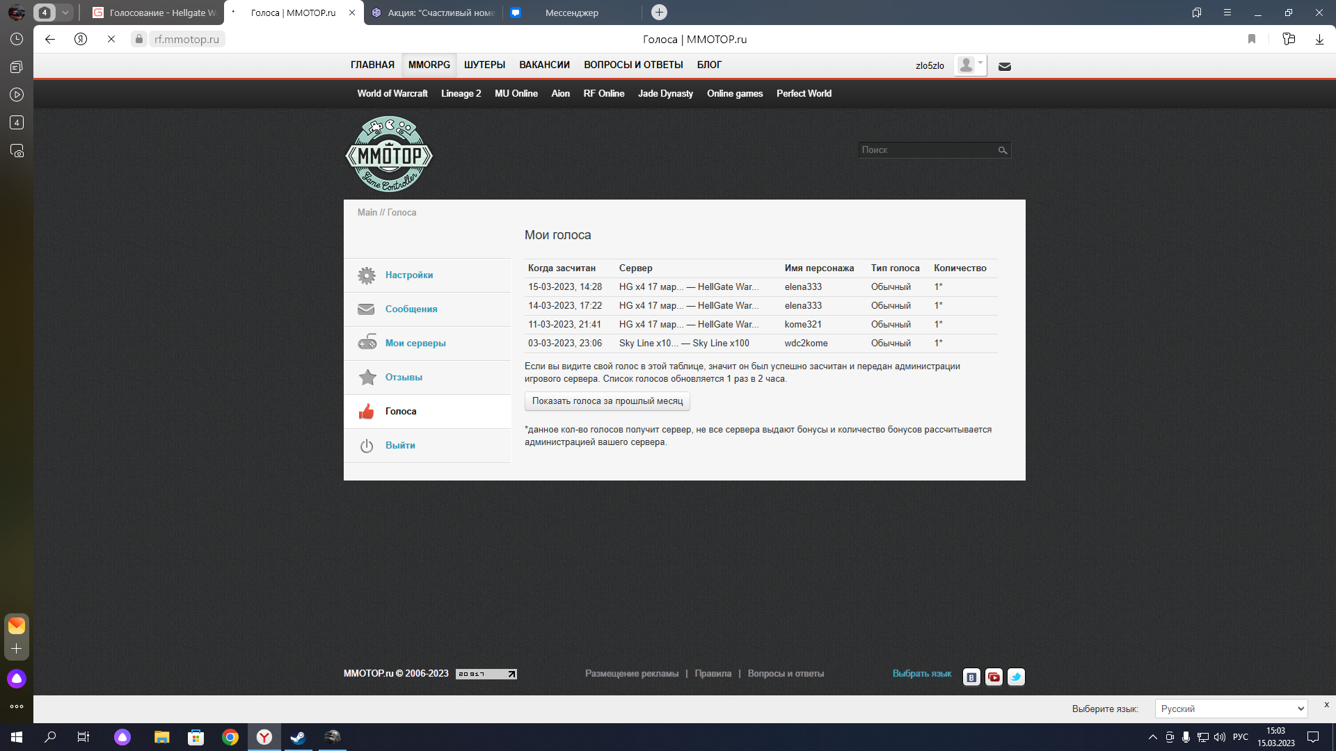Open Windows Start menu
This screenshot has height=751, width=1336.
tap(17, 737)
